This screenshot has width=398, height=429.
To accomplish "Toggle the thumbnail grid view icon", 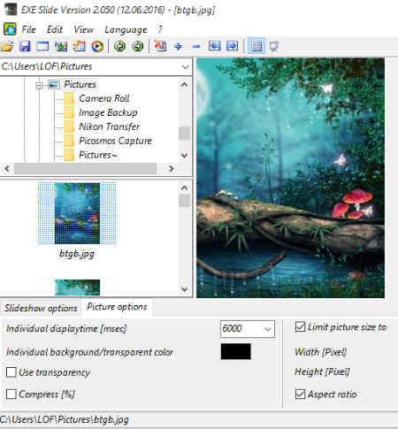I will tap(256, 46).
